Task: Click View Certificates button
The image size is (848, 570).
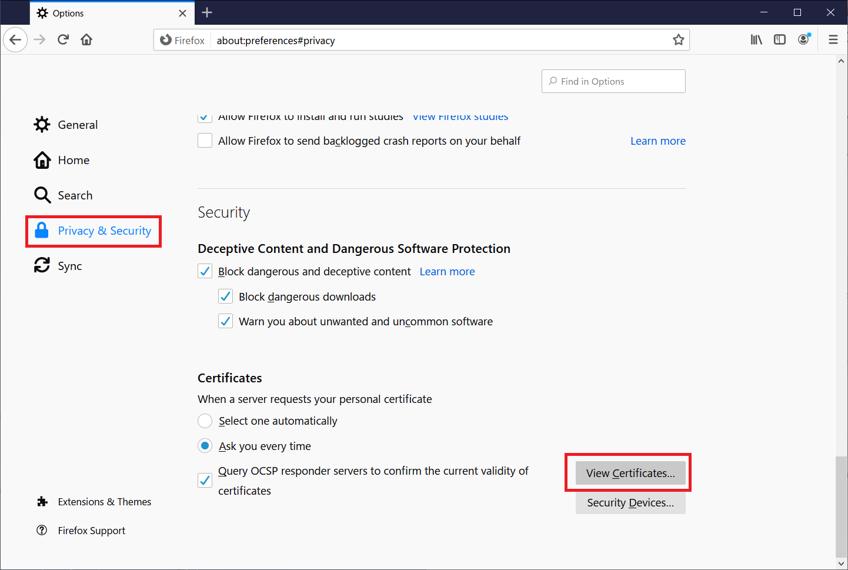Action: click(628, 473)
